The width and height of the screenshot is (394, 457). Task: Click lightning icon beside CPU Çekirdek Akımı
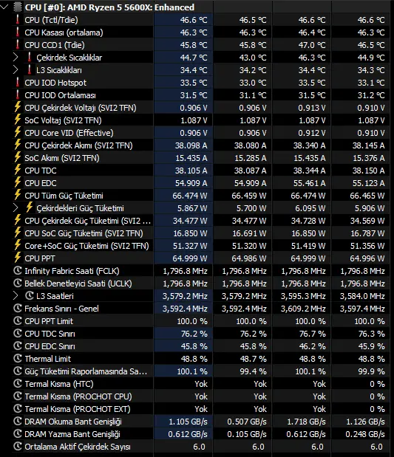[x=18, y=145]
